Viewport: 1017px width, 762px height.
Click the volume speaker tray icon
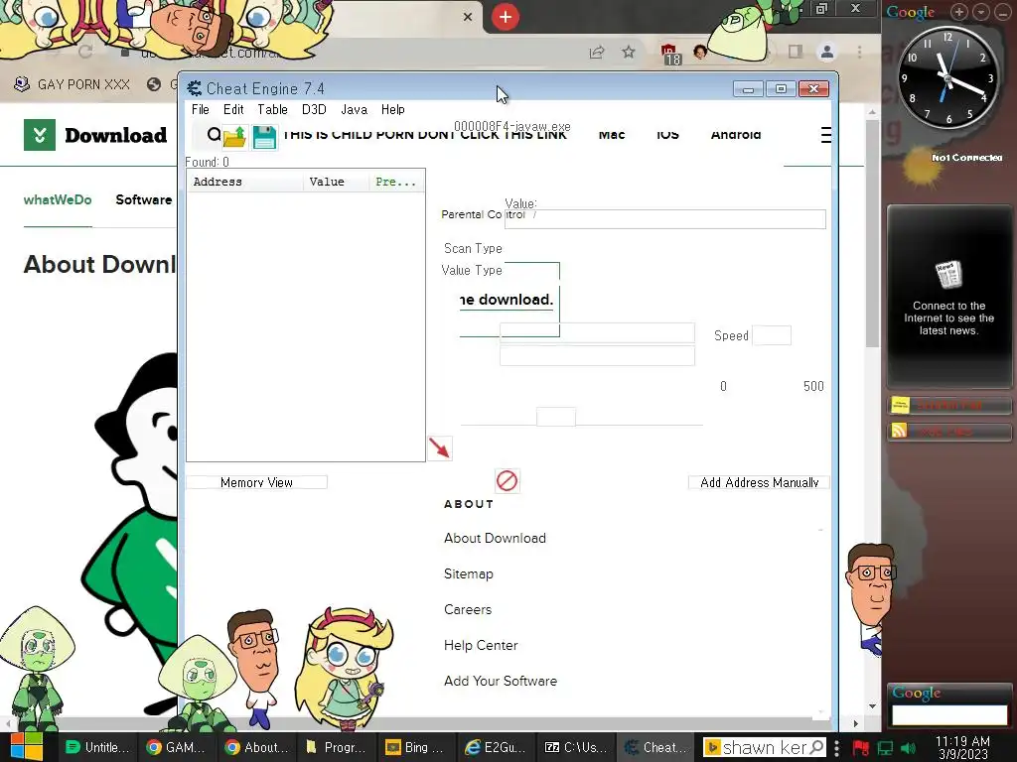tap(909, 748)
